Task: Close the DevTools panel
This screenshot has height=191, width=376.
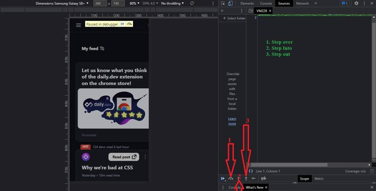Action: click(371, 3)
